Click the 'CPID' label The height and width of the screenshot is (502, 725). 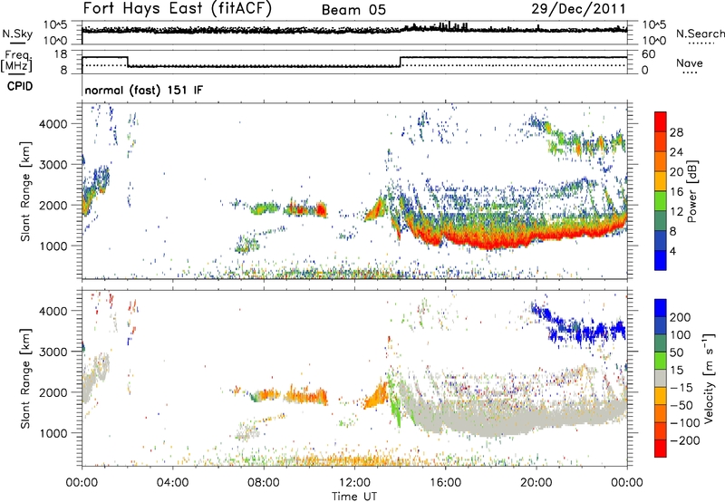point(20,86)
